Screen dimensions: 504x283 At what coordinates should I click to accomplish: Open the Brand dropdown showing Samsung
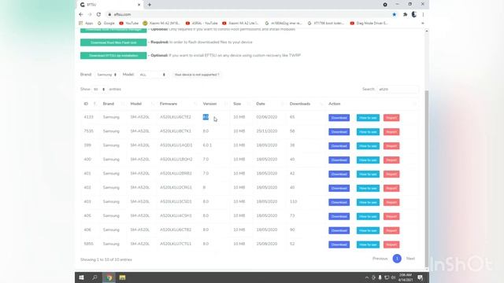[x=106, y=75]
